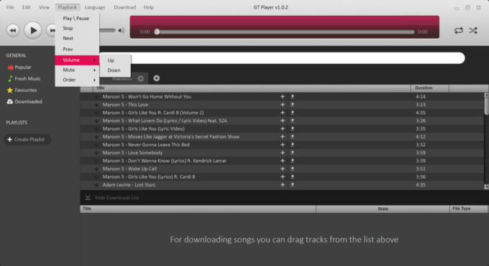The image size is (489, 266).
Task: Download Wake Up Call track
Action: [x=293, y=169]
